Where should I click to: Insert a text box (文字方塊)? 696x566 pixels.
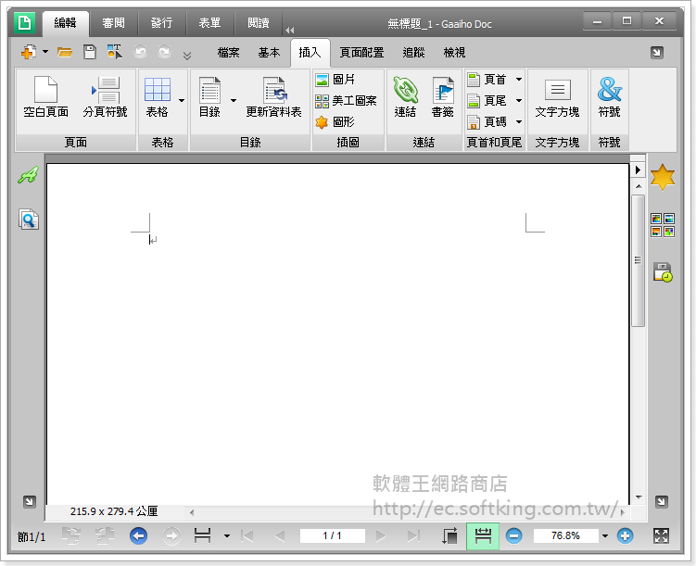click(x=557, y=97)
